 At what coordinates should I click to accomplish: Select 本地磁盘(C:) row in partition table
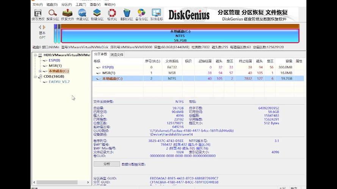coord(198,79)
